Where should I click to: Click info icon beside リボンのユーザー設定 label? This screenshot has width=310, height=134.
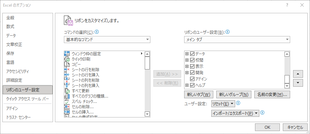[x=228, y=32]
